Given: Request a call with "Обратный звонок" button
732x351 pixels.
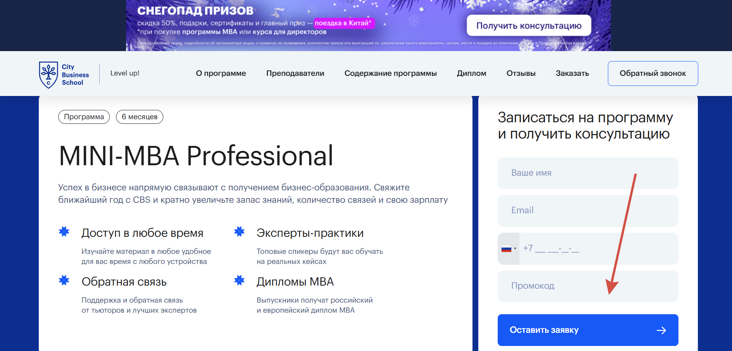Looking at the screenshot, I should coord(653,74).
